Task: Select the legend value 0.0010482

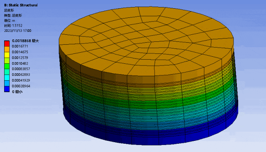Action: pyautogui.click(x=20, y=63)
